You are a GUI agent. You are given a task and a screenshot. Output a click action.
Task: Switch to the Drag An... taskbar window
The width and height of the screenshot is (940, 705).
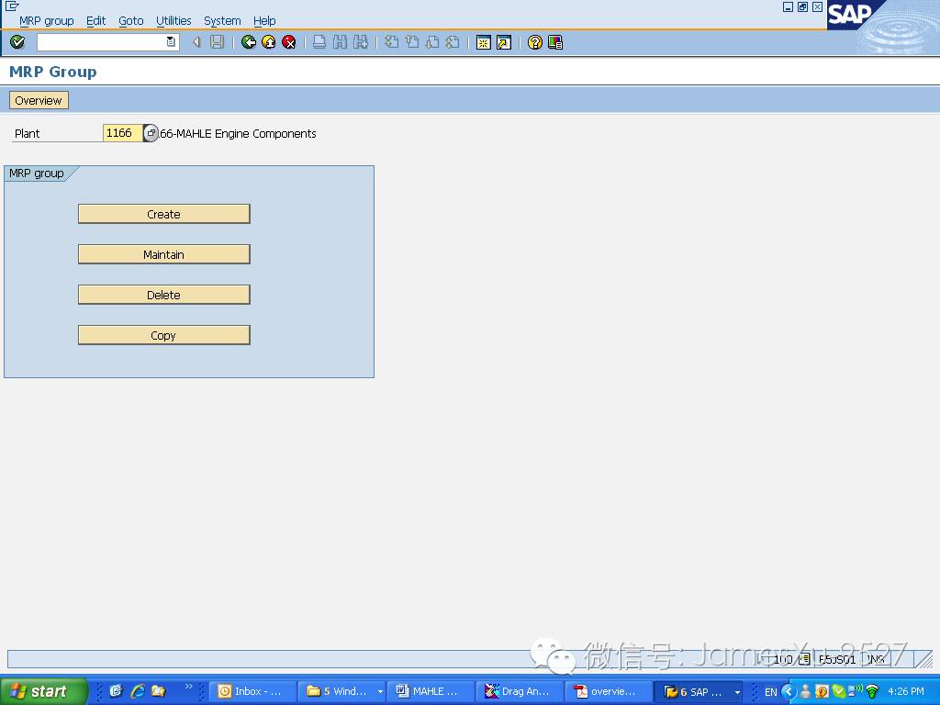519,691
